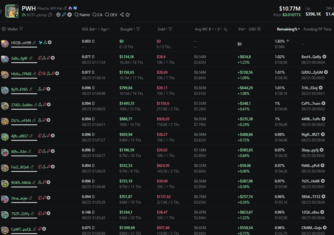Open funding wallet 449B...1oPe
The height and width of the screenshot is (235, 334).
311,119
